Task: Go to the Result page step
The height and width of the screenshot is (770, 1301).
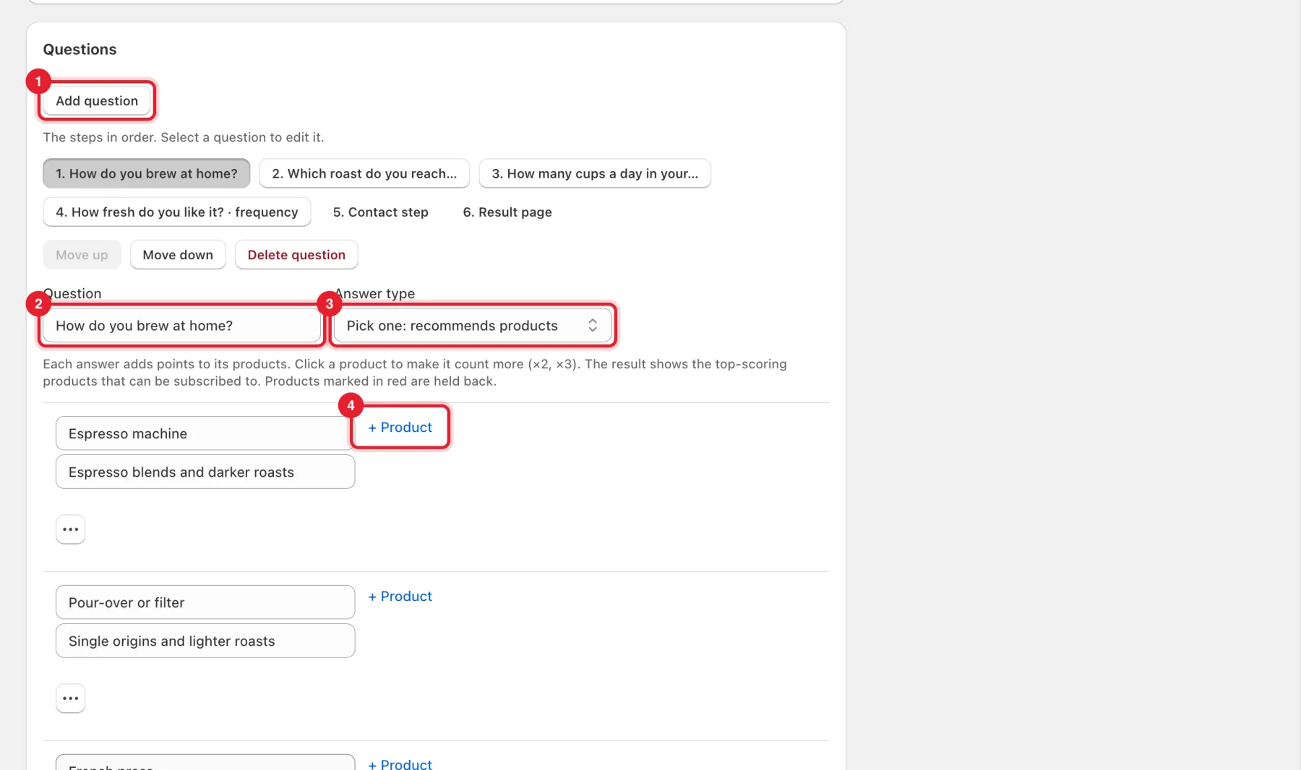Action: (507, 212)
